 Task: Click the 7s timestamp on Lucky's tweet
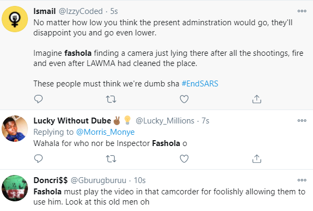point(205,121)
